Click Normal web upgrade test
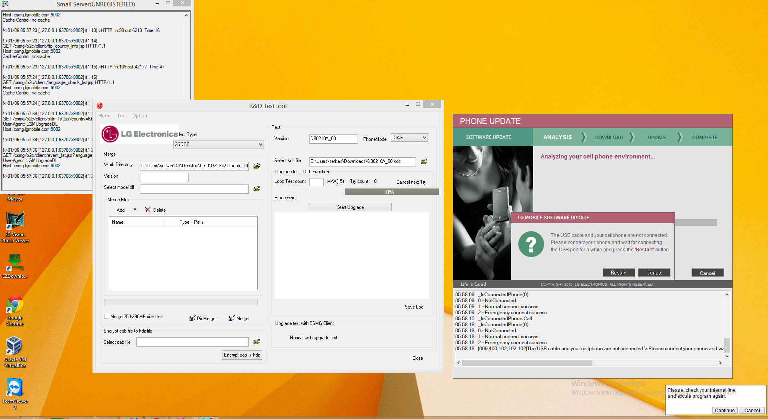 (x=314, y=338)
